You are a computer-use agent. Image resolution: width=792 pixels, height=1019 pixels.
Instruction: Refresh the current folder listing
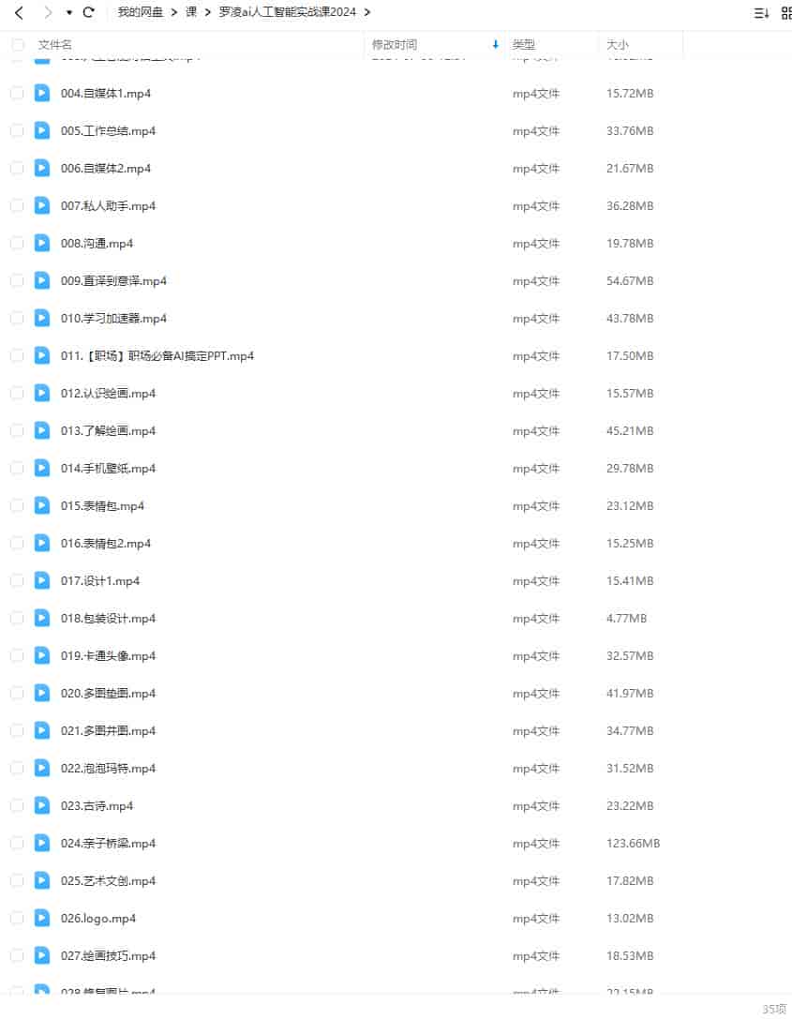(x=89, y=11)
